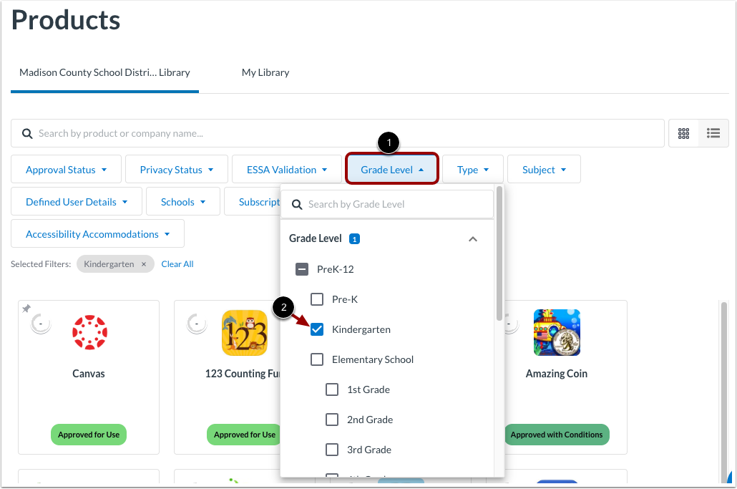Click the Amazing Coin app icon
The height and width of the screenshot is (489, 737).
pos(557,332)
